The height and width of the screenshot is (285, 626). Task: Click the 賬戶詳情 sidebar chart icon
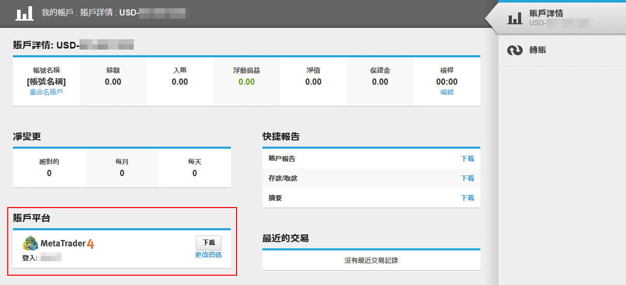pos(515,19)
